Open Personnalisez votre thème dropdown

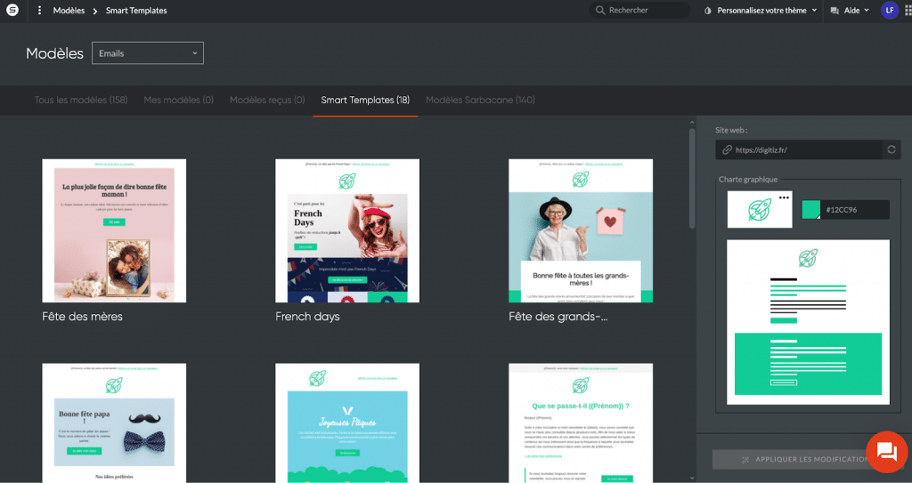[760, 11]
